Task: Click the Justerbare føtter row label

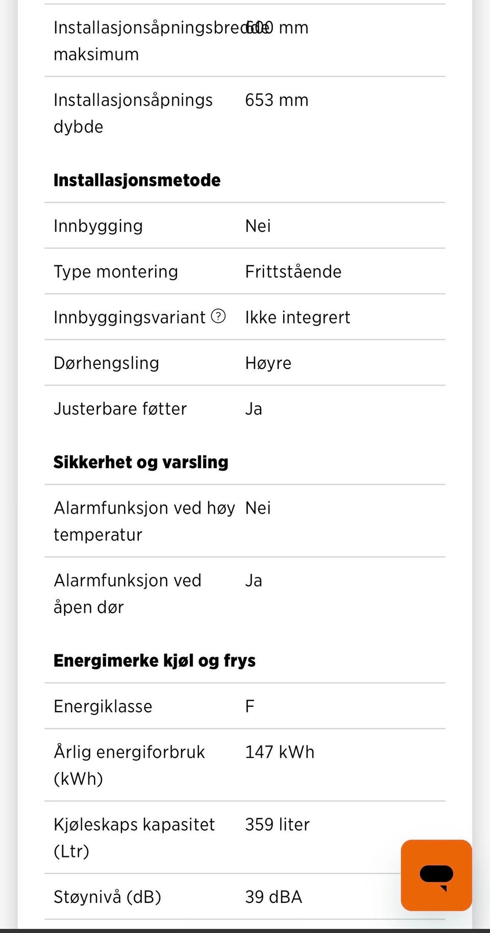Action: 120,409
